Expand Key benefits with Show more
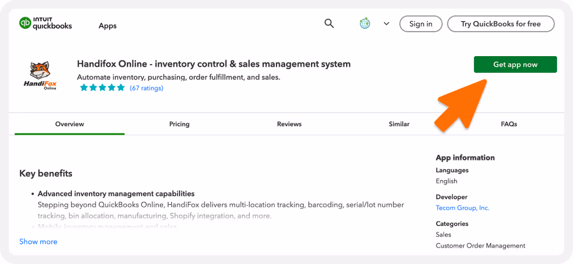573x264 pixels. 38,242
